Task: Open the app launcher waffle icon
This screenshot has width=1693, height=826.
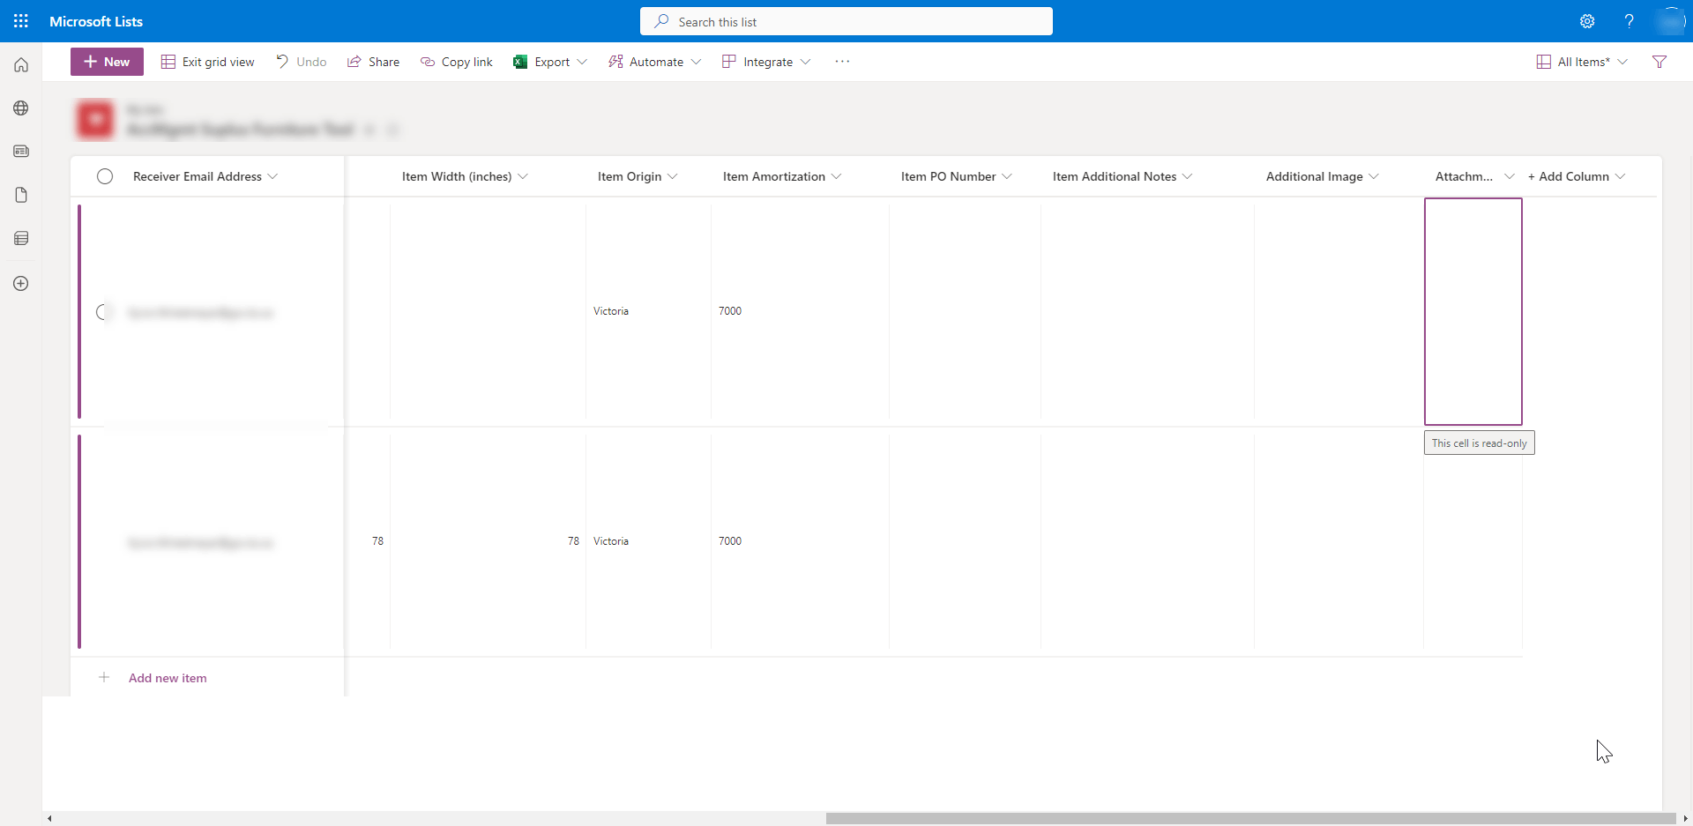Action: (21, 21)
